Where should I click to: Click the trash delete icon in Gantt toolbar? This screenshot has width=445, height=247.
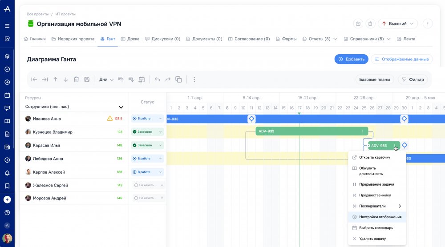pyautogui.click(x=76, y=80)
